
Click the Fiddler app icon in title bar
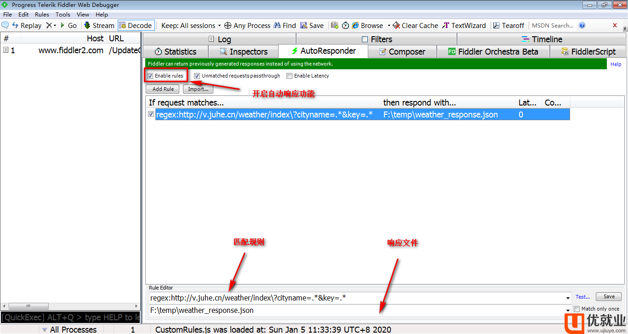[x=5, y=5]
